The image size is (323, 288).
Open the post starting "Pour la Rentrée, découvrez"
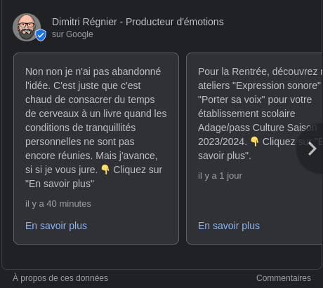pos(255,149)
